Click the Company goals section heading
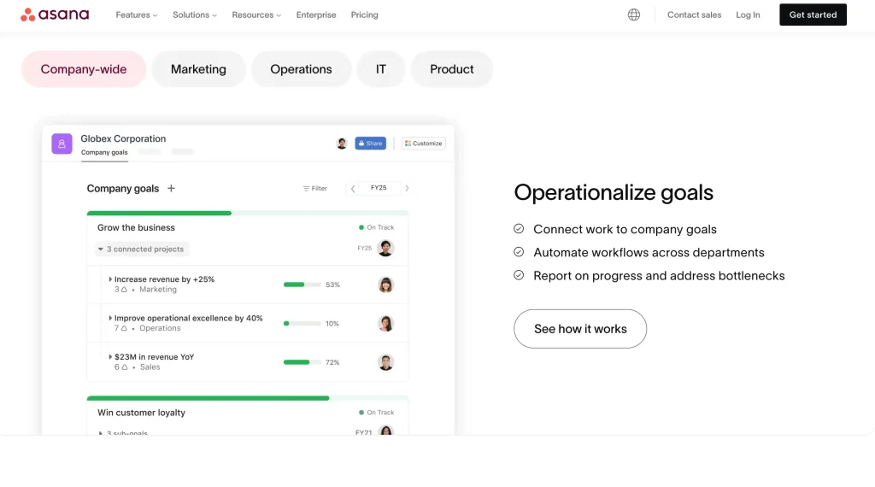The height and width of the screenshot is (487, 875). pyautogui.click(x=123, y=189)
